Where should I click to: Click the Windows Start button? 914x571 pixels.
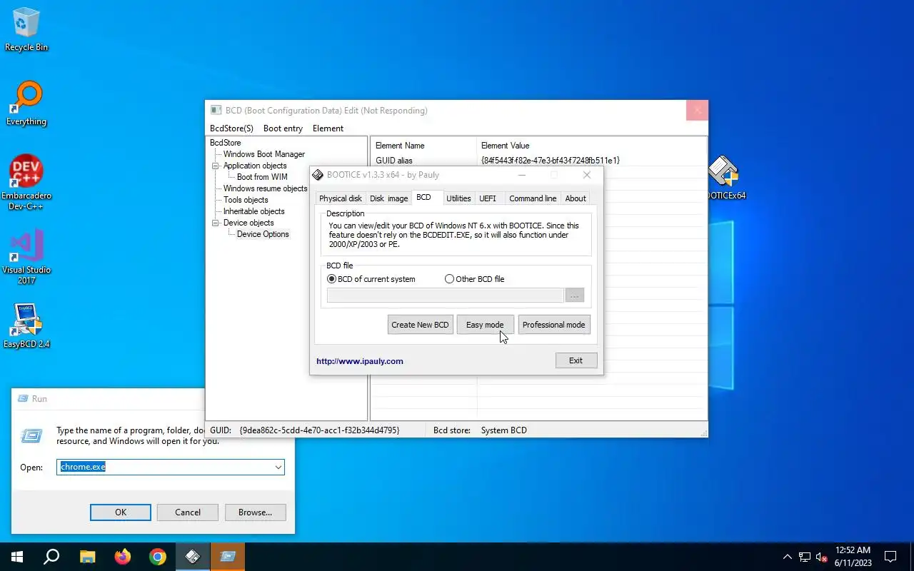(17, 557)
